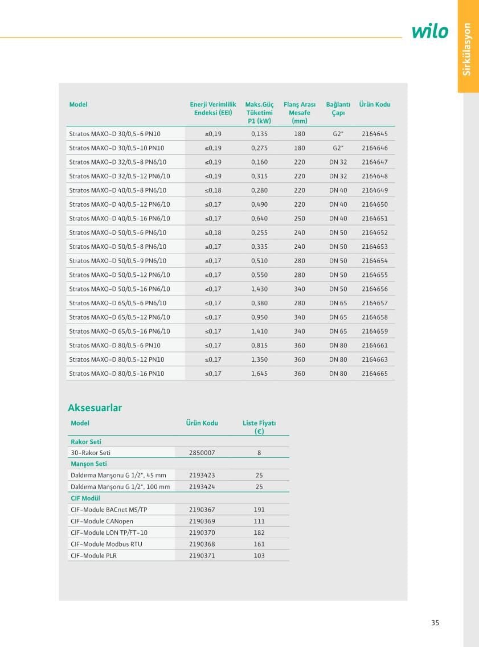Click Ürün Kodu header in pump table
This screenshot has width=479, height=647.
tap(375, 104)
